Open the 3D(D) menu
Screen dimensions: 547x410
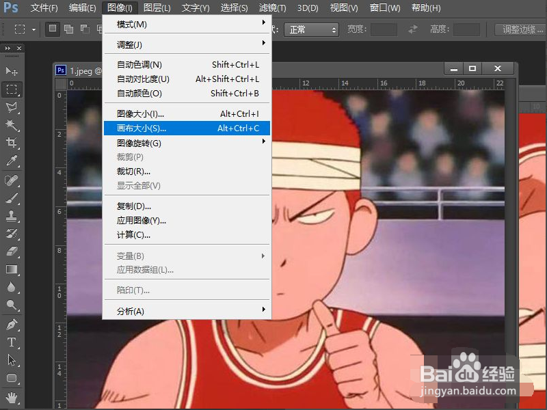pos(308,8)
